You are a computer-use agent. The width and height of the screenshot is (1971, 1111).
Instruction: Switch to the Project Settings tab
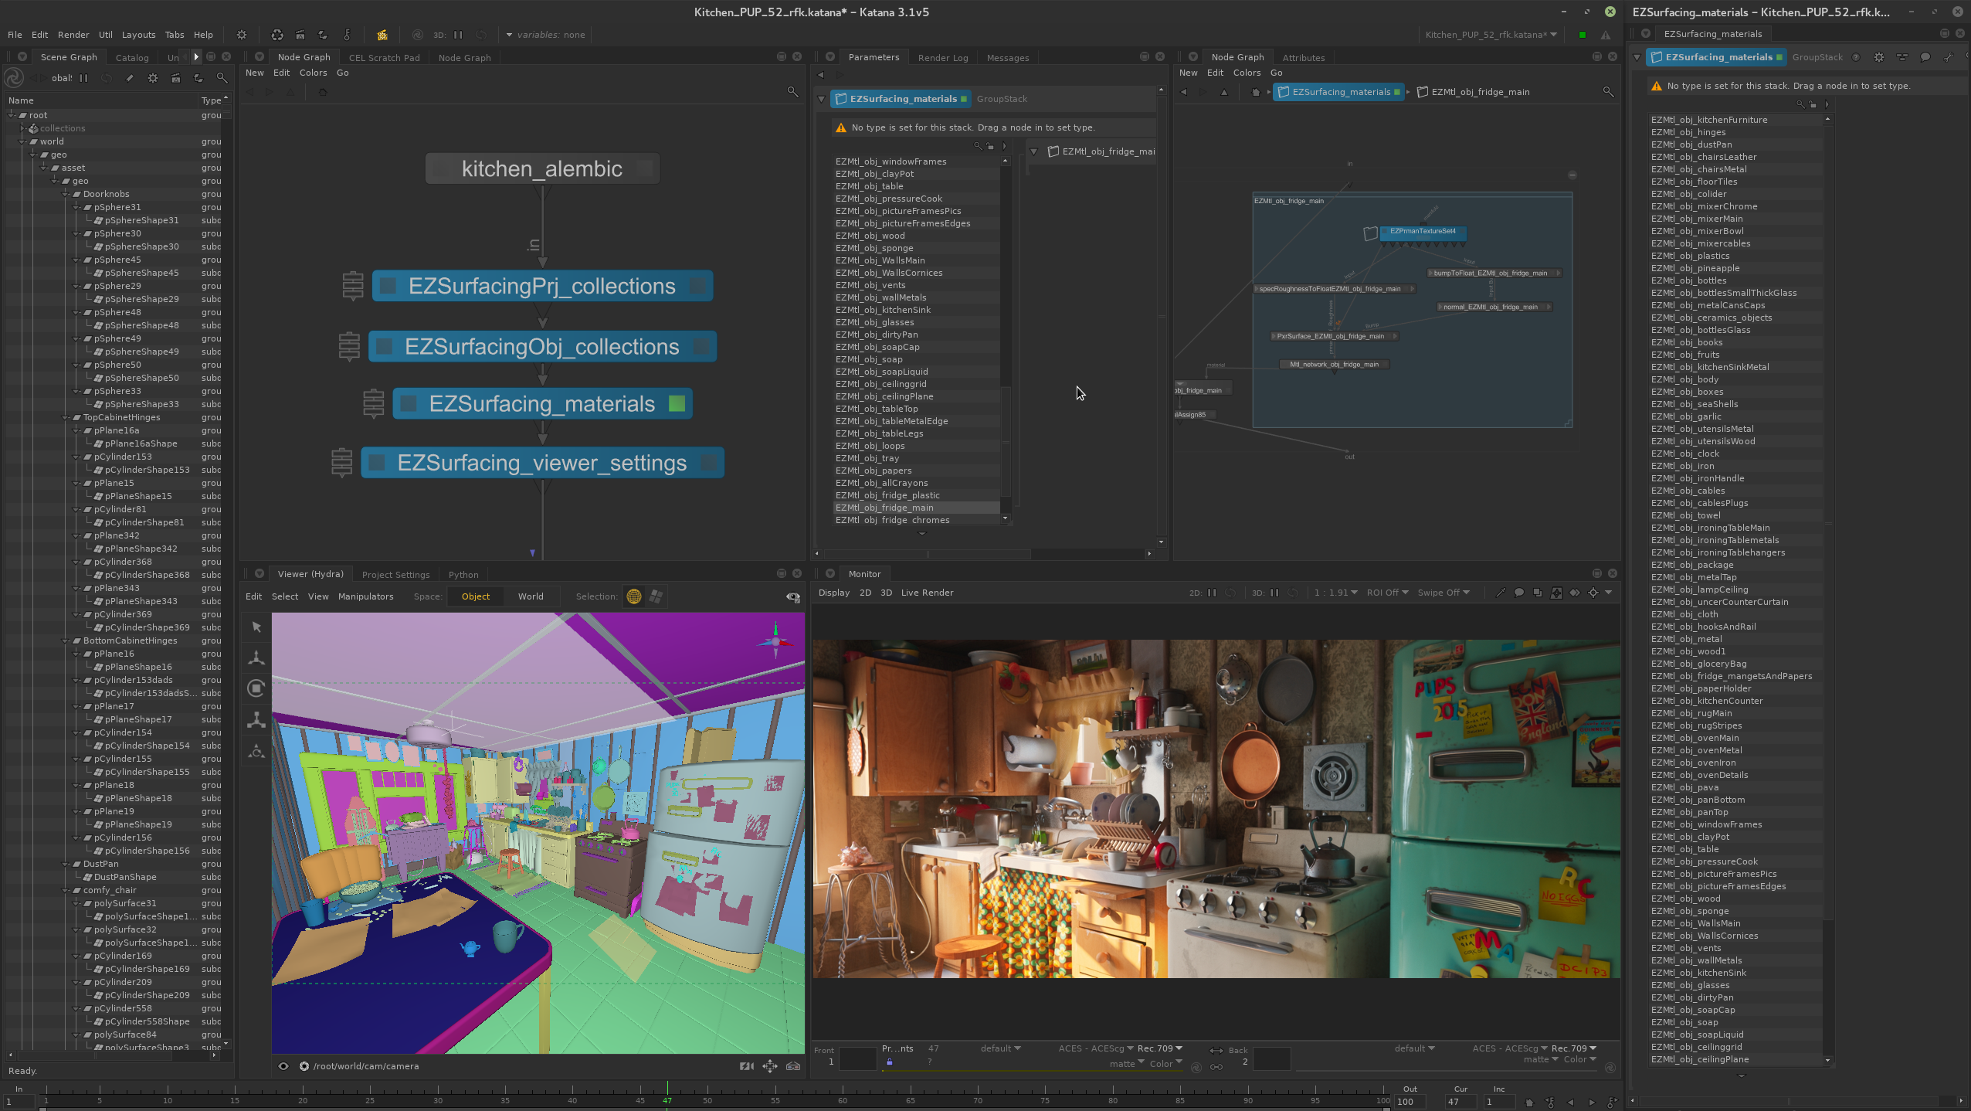click(x=395, y=575)
